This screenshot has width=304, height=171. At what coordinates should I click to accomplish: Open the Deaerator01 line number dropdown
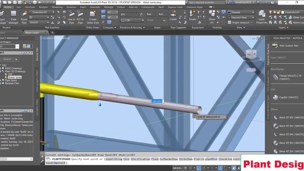42,12
